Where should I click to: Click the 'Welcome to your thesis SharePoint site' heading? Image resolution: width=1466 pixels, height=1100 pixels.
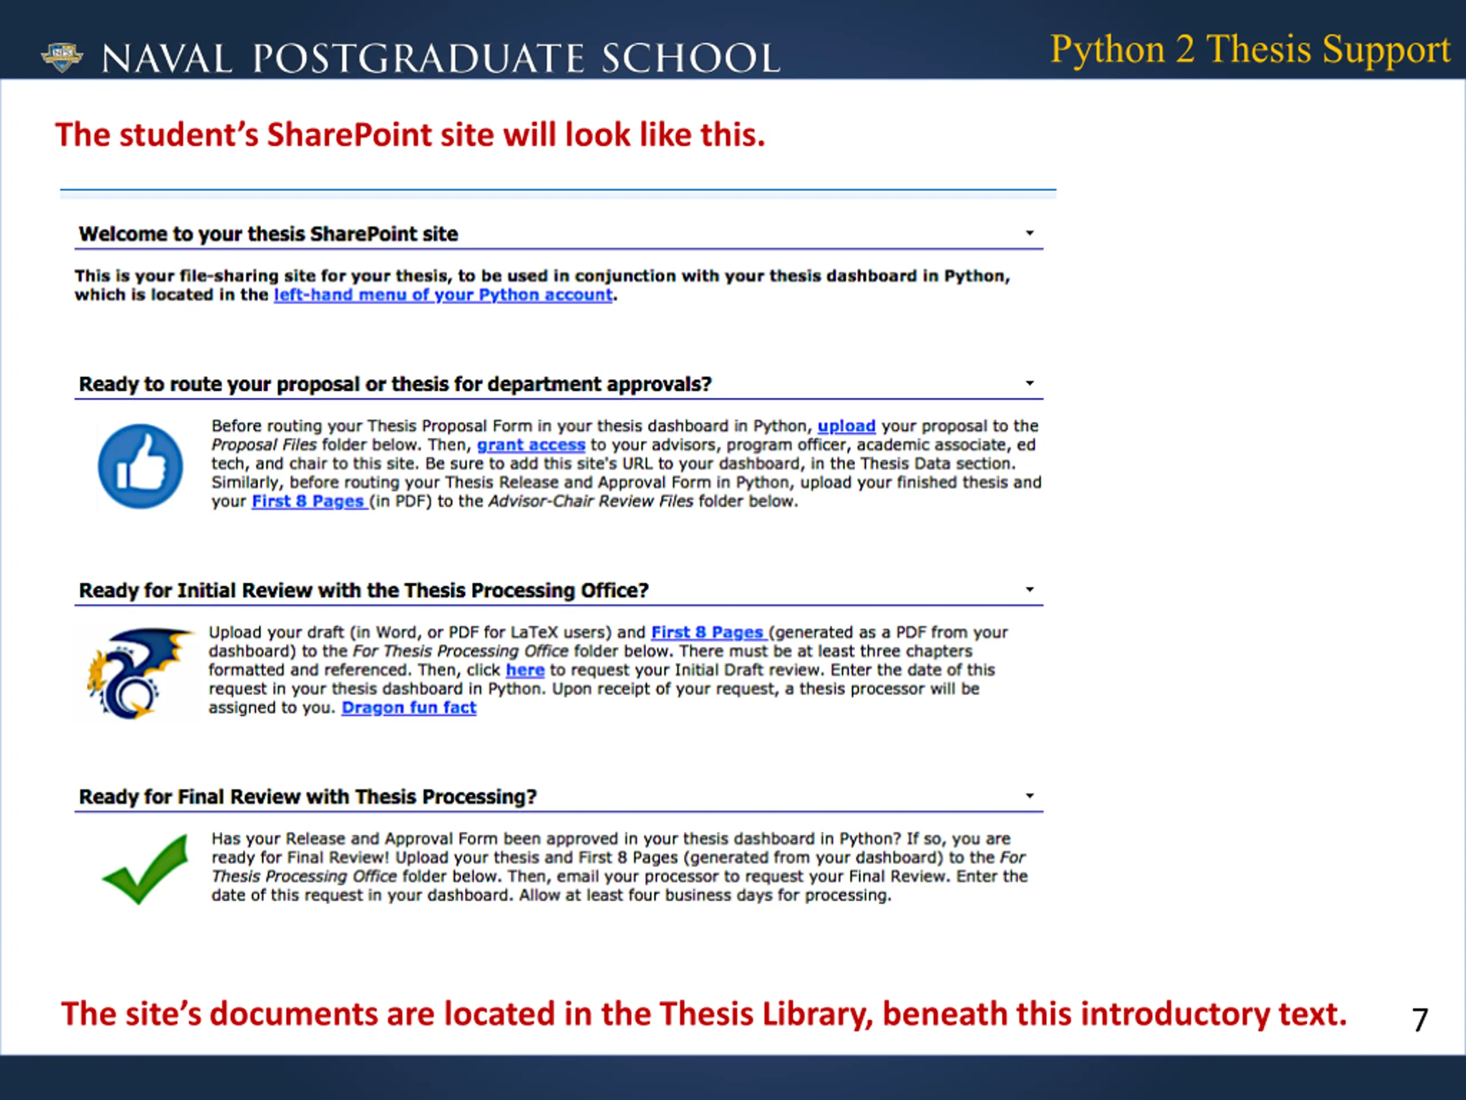[269, 234]
